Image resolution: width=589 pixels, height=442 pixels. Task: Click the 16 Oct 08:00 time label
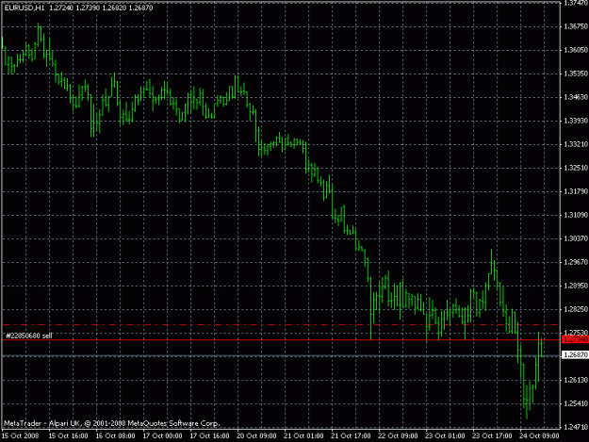115,436
